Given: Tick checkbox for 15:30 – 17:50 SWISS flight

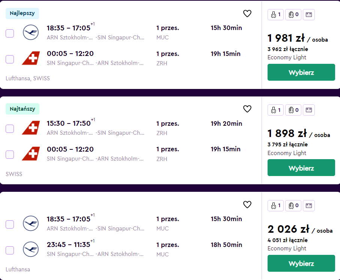Looking at the screenshot, I should point(10,129).
